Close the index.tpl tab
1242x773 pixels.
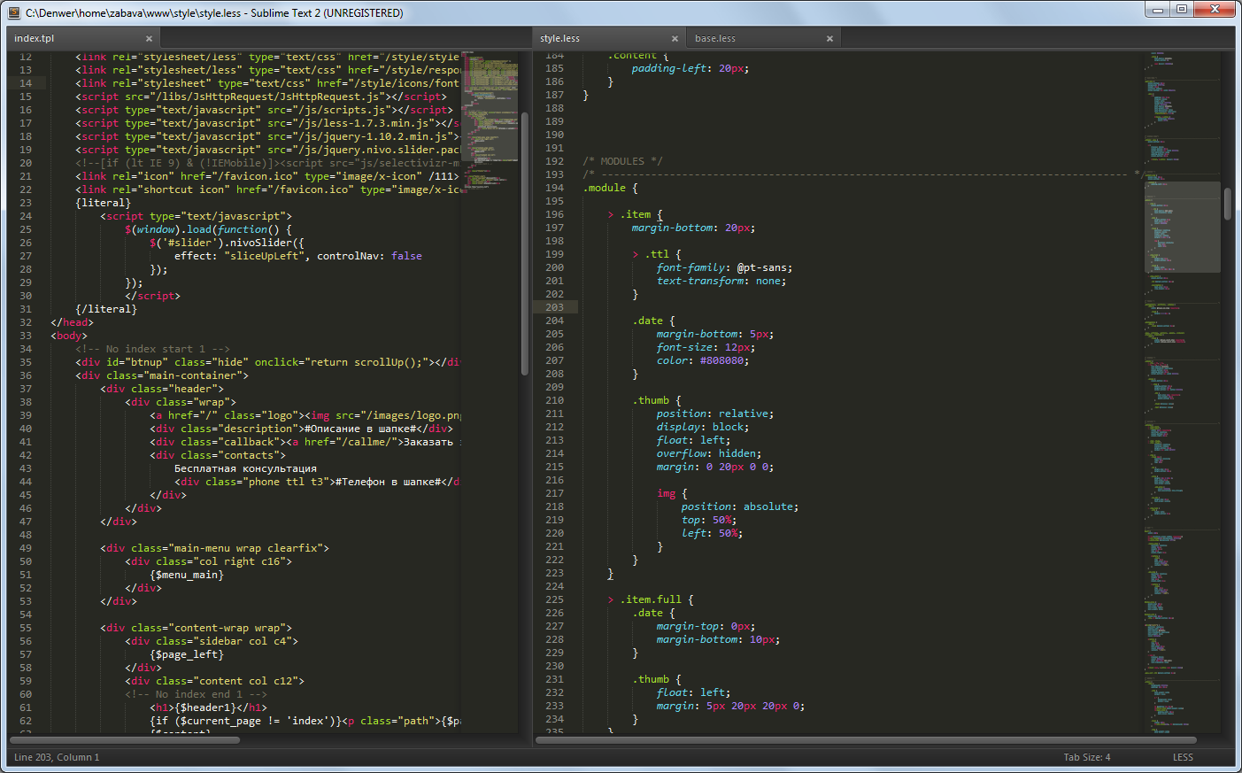point(149,39)
